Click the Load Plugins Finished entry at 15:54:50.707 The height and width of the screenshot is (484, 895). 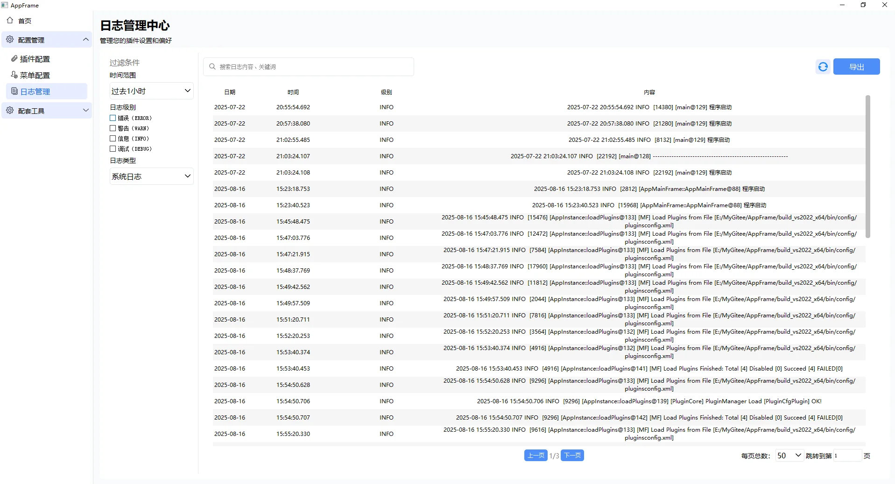click(539, 418)
